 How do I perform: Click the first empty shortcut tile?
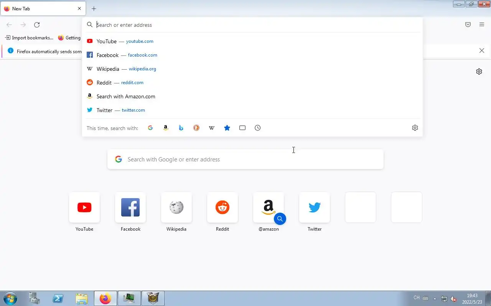click(361, 207)
